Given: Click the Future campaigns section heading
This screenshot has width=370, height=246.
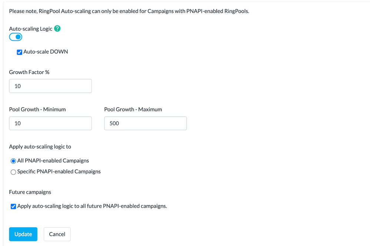Looking at the screenshot, I should pyautogui.click(x=30, y=192).
